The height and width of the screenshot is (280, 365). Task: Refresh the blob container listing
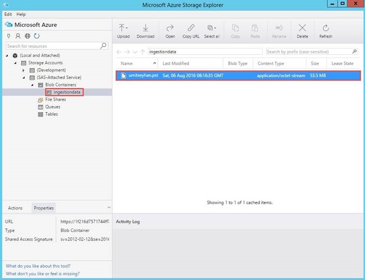[326, 31]
